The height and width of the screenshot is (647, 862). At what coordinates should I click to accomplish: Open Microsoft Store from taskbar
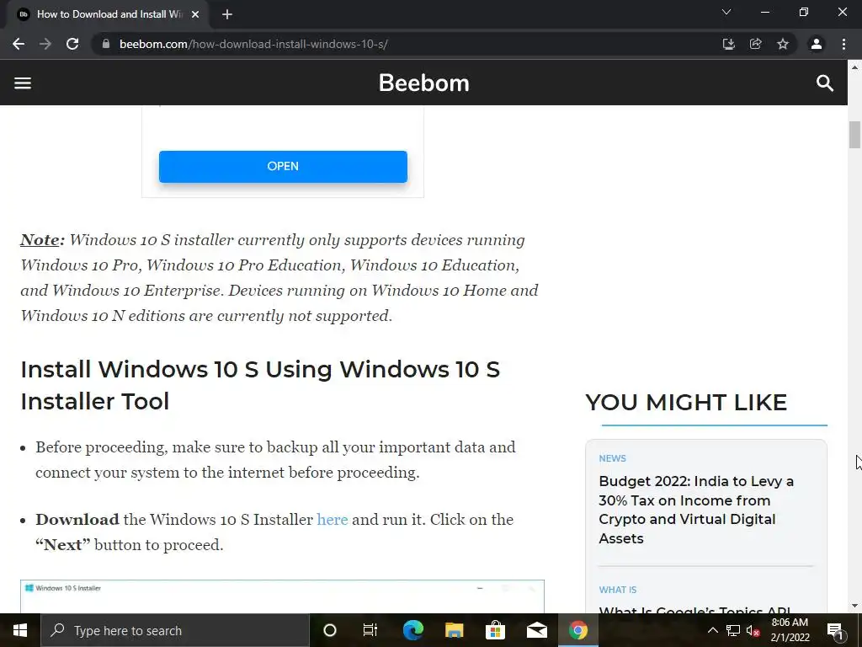tap(495, 630)
